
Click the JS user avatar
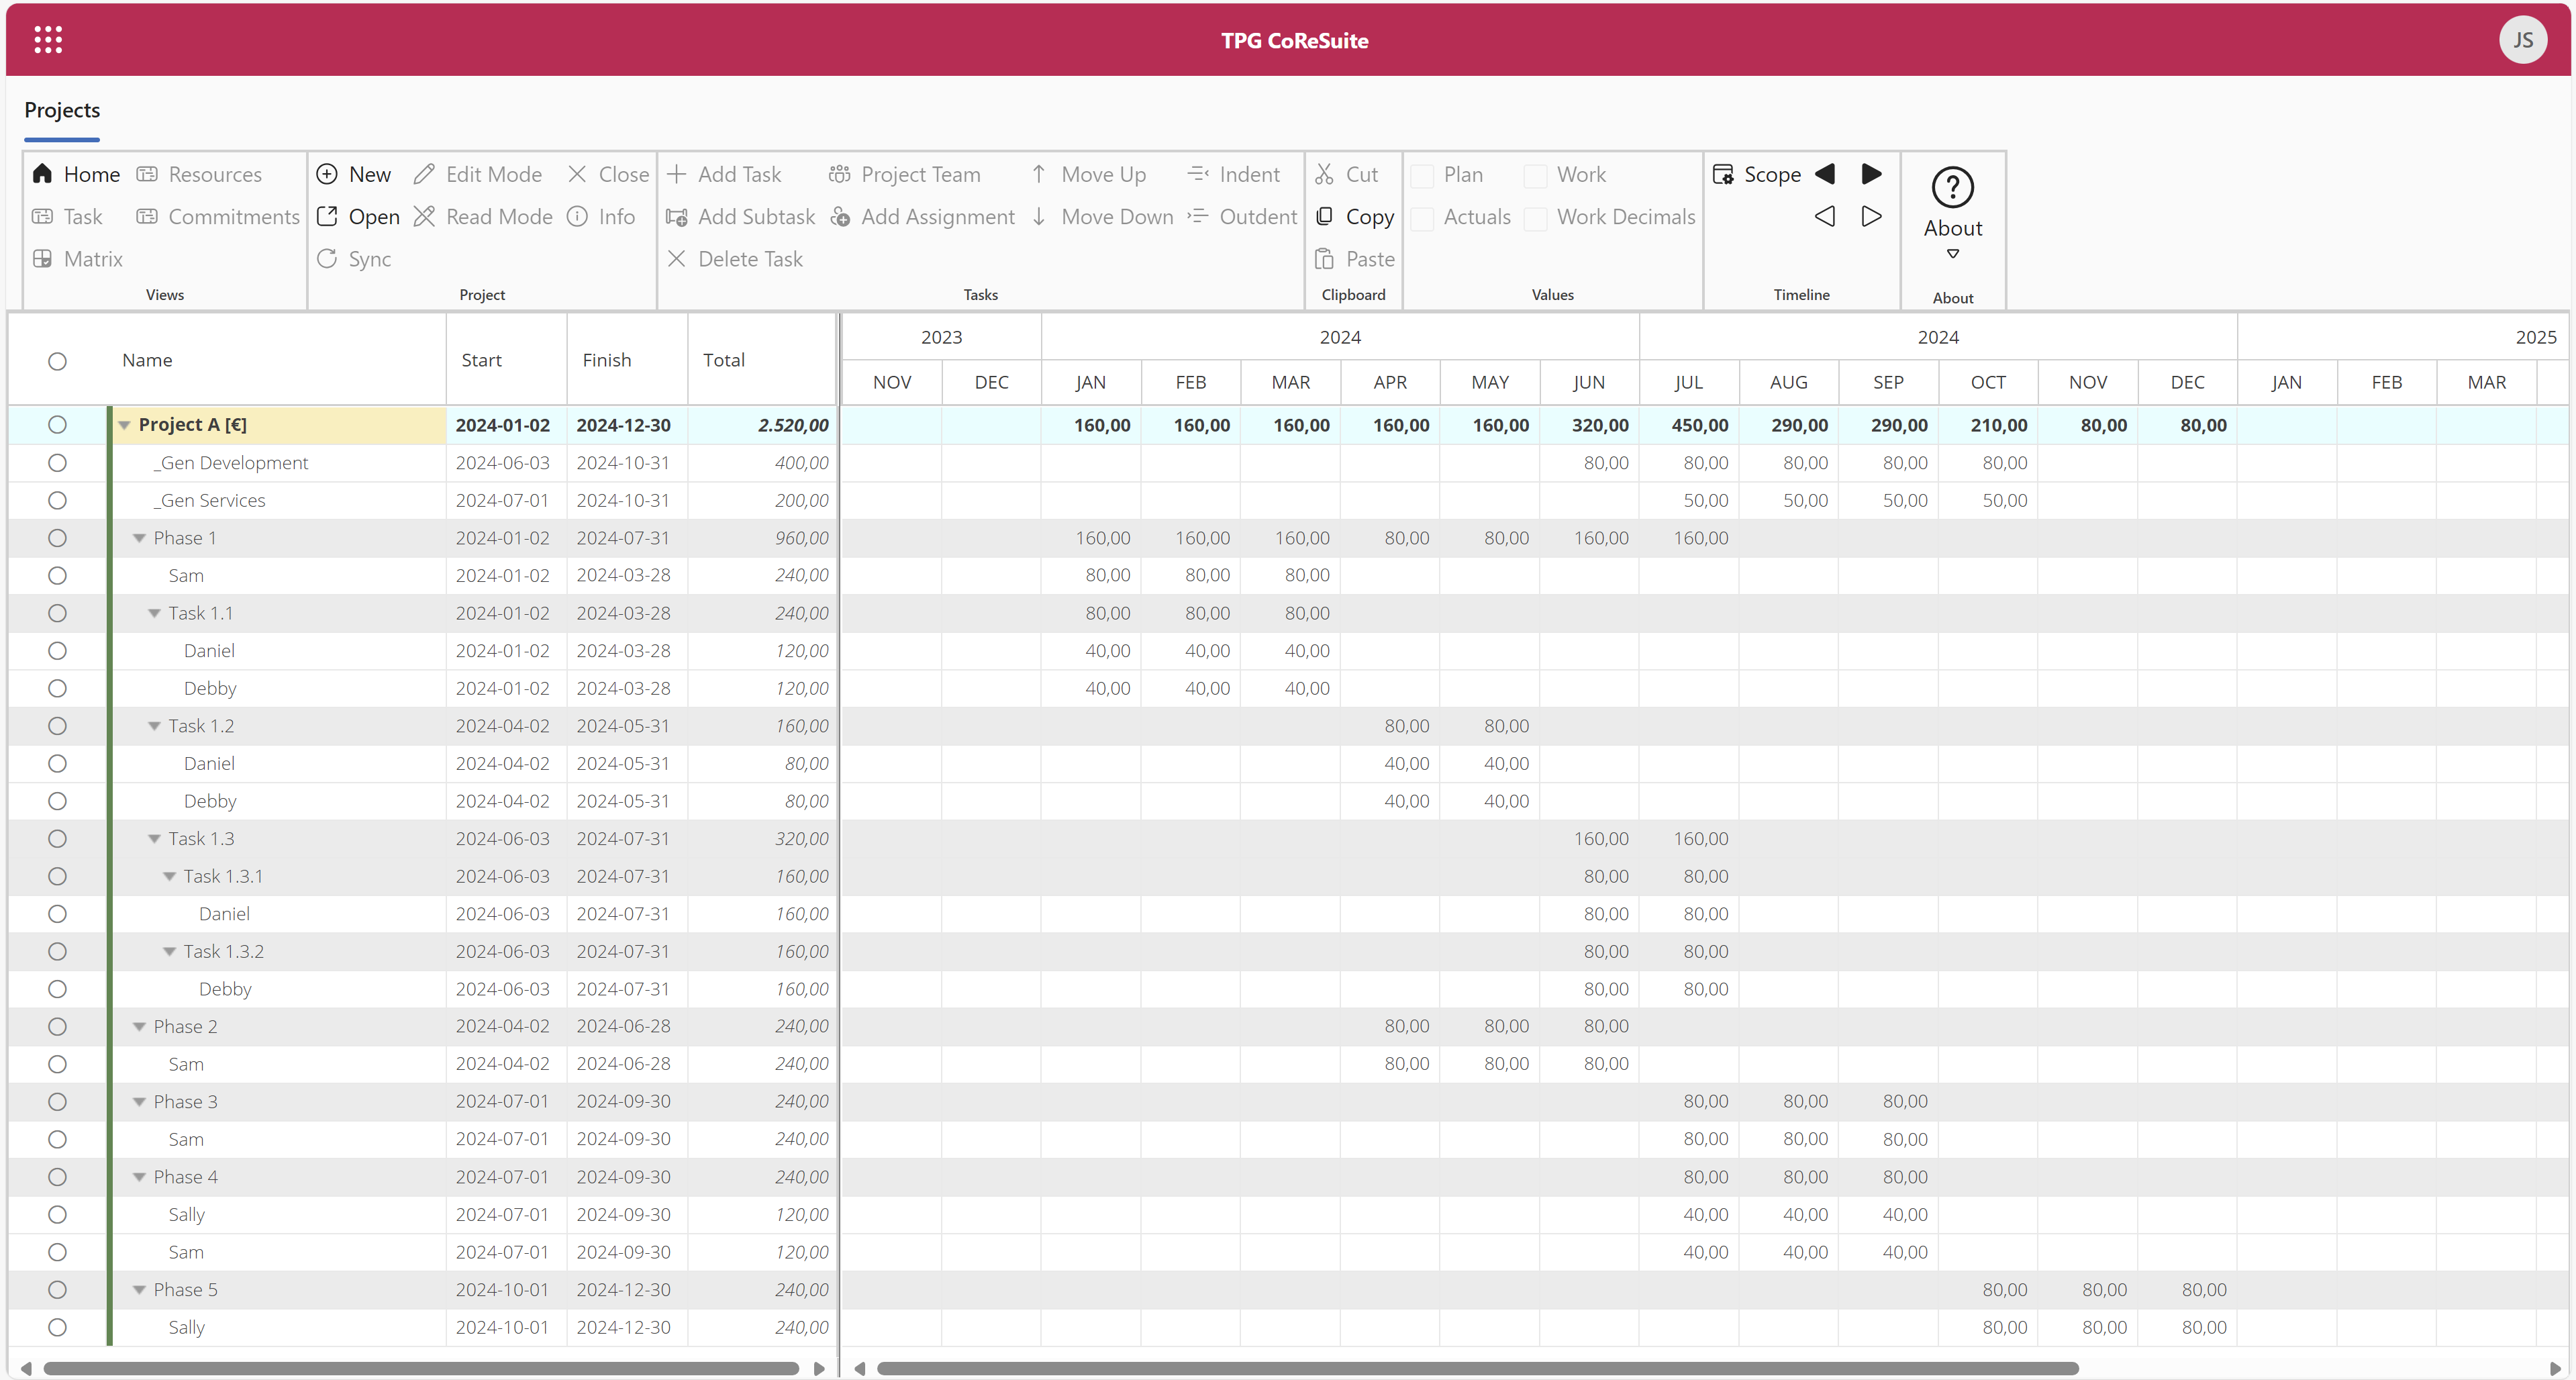2522,40
